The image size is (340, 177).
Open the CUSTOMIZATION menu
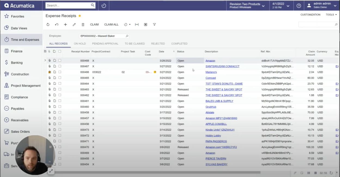tap(310, 15)
